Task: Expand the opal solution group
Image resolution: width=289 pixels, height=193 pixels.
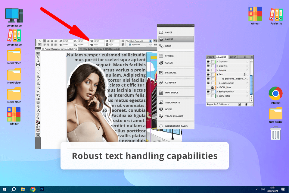Action: click(220, 83)
